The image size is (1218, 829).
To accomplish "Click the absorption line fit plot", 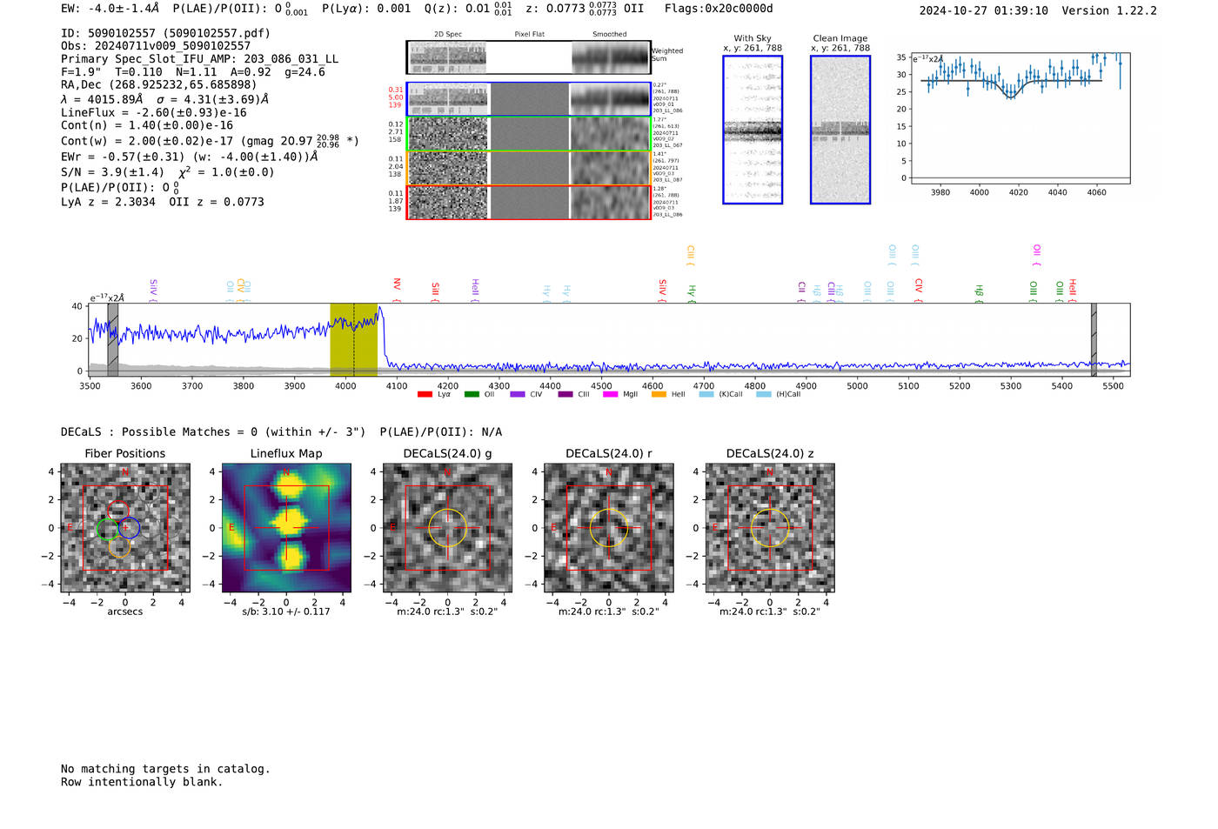I will click(x=1020, y=118).
